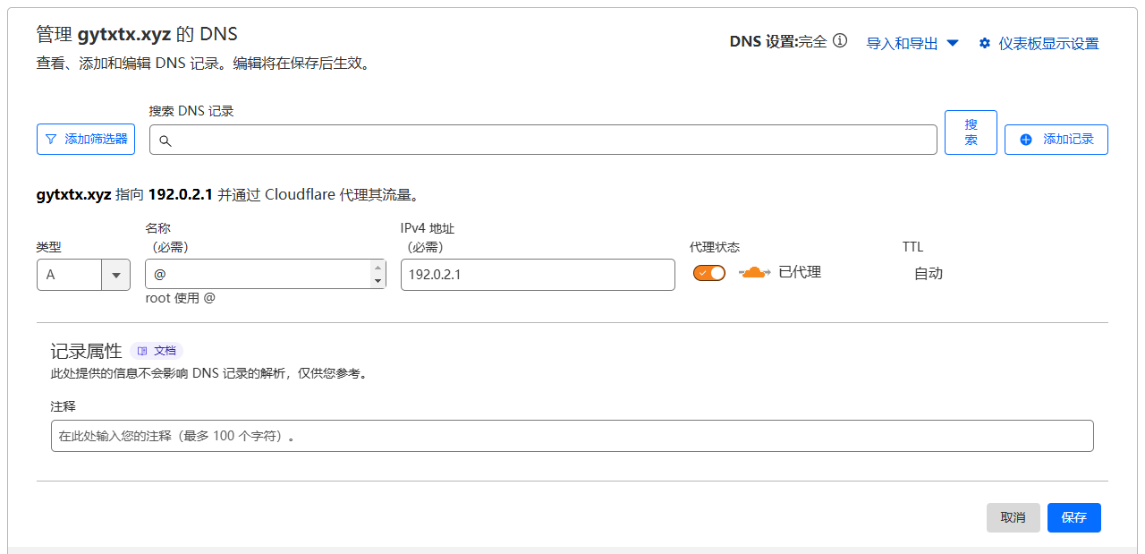Click the funnel filter icon
The height and width of the screenshot is (554, 1145).
[51, 140]
